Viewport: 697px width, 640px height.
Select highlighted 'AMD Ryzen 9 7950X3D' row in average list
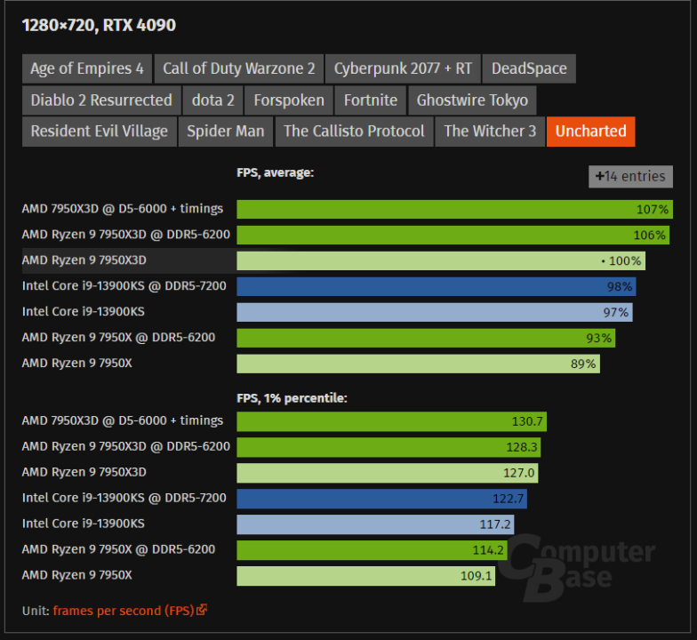[84, 260]
